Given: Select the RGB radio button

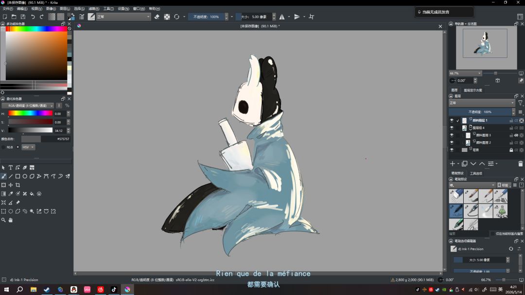Looking at the screenshot, I should 3,147.
